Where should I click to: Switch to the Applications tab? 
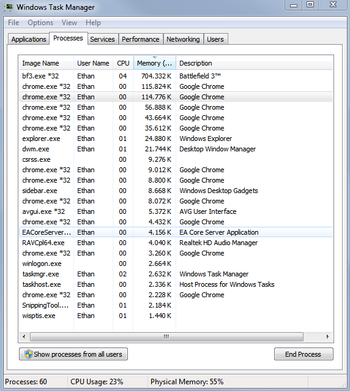(x=29, y=39)
